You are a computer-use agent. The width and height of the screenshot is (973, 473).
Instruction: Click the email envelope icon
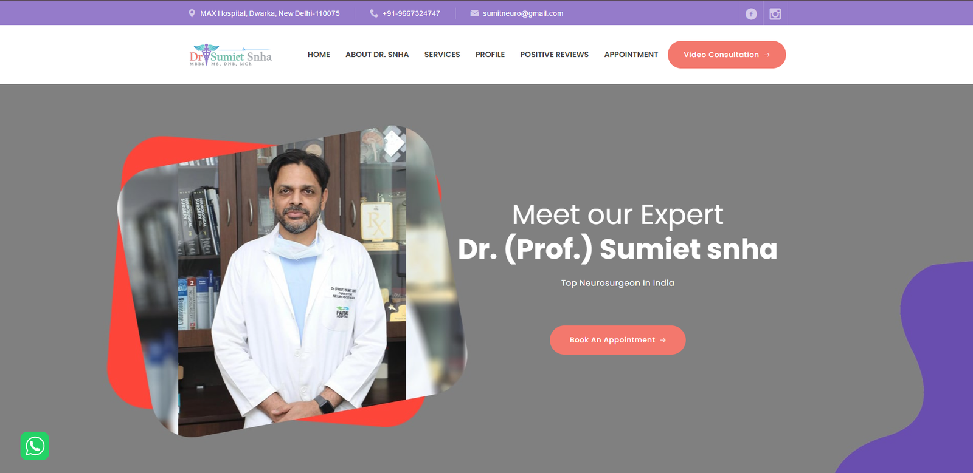pos(474,13)
